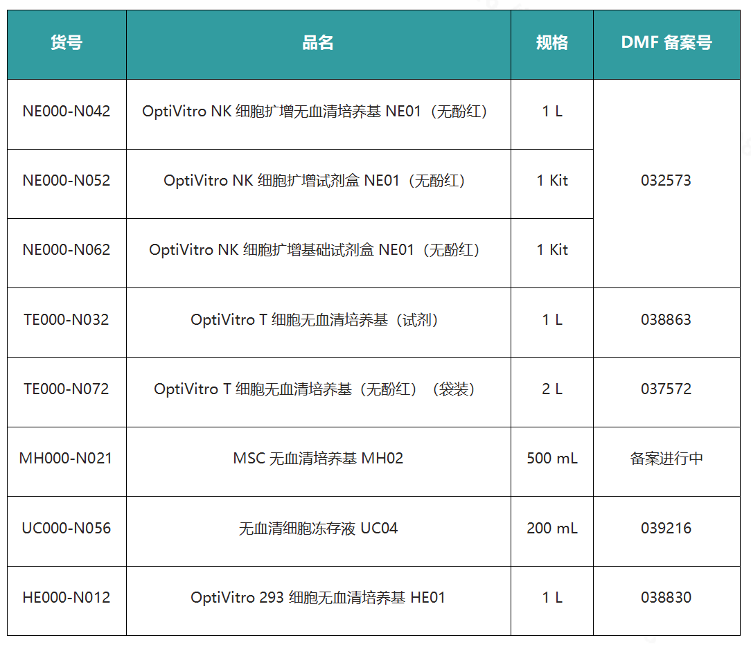Click the DMF 备案号 column header

point(666,43)
